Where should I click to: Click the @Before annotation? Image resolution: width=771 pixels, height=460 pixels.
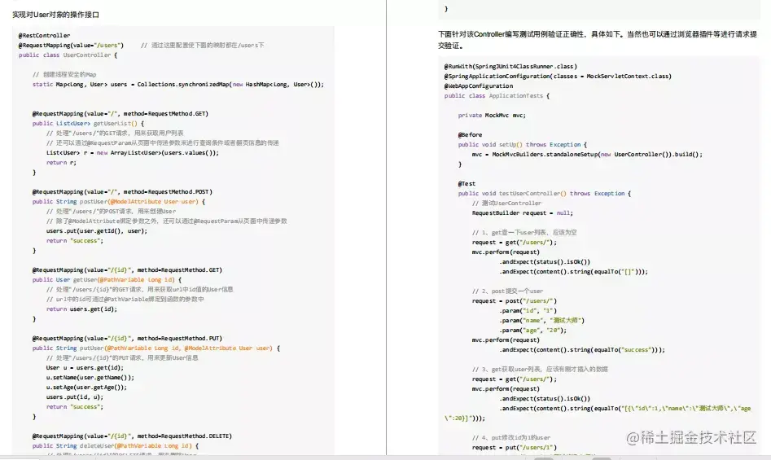pyautogui.click(x=470, y=134)
